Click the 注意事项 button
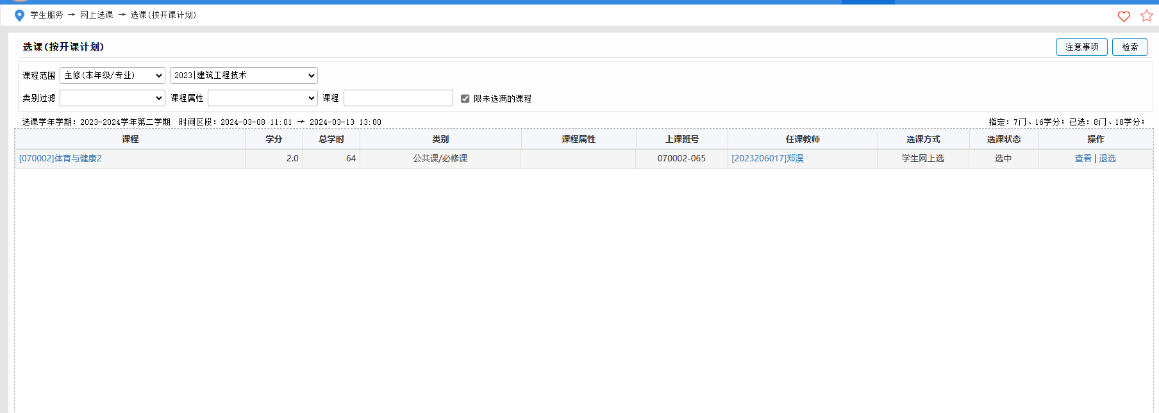The width and height of the screenshot is (1159, 413). pyautogui.click(x=1081, y=47)
